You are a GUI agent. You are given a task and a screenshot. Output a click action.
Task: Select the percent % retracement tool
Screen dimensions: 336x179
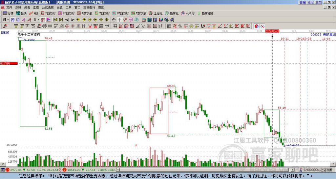180,26
